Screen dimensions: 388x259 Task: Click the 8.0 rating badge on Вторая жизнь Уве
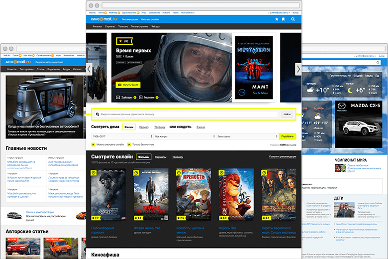click(x=138, y=218)
